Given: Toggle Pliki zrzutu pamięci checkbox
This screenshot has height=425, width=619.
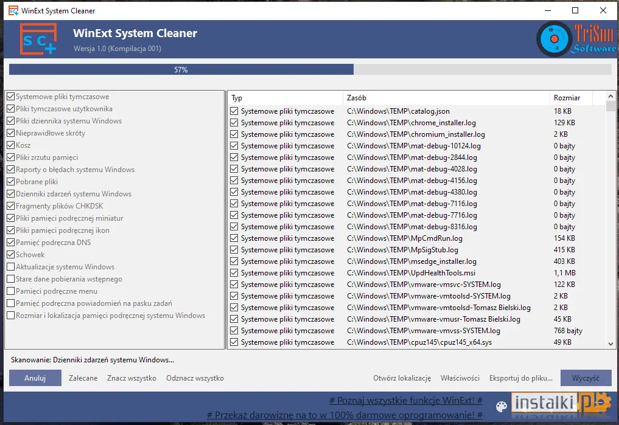Looking at the screenshot, I should pos(11,157).
